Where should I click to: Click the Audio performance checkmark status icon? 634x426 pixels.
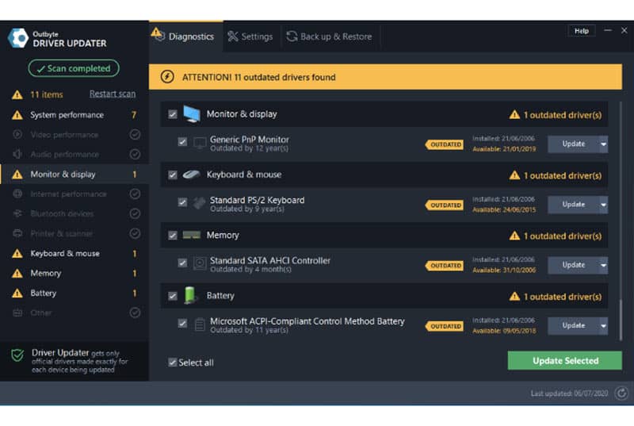135,154
